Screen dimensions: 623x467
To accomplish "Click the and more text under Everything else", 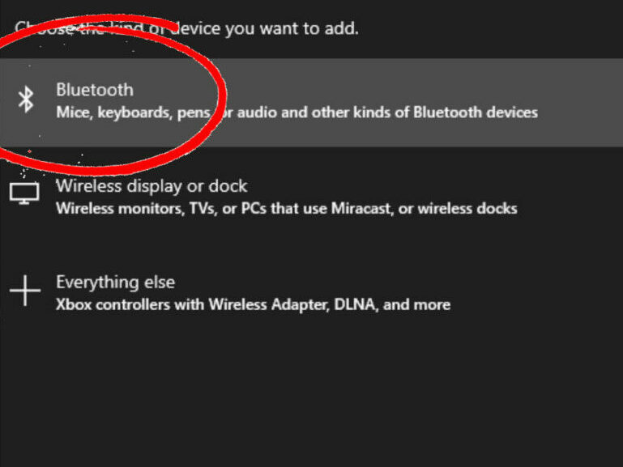I will 421,305.
